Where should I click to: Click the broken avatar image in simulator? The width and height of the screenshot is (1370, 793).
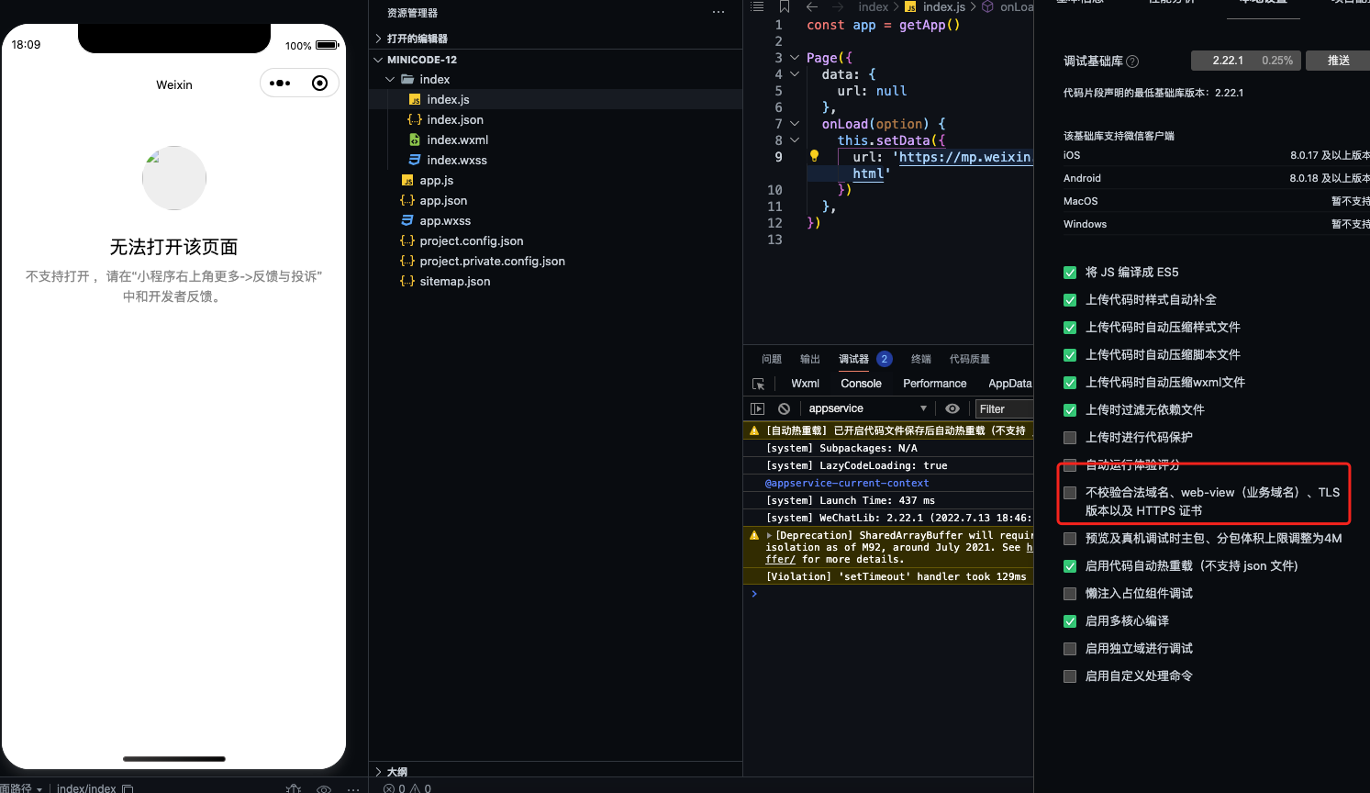coord(174,178)
